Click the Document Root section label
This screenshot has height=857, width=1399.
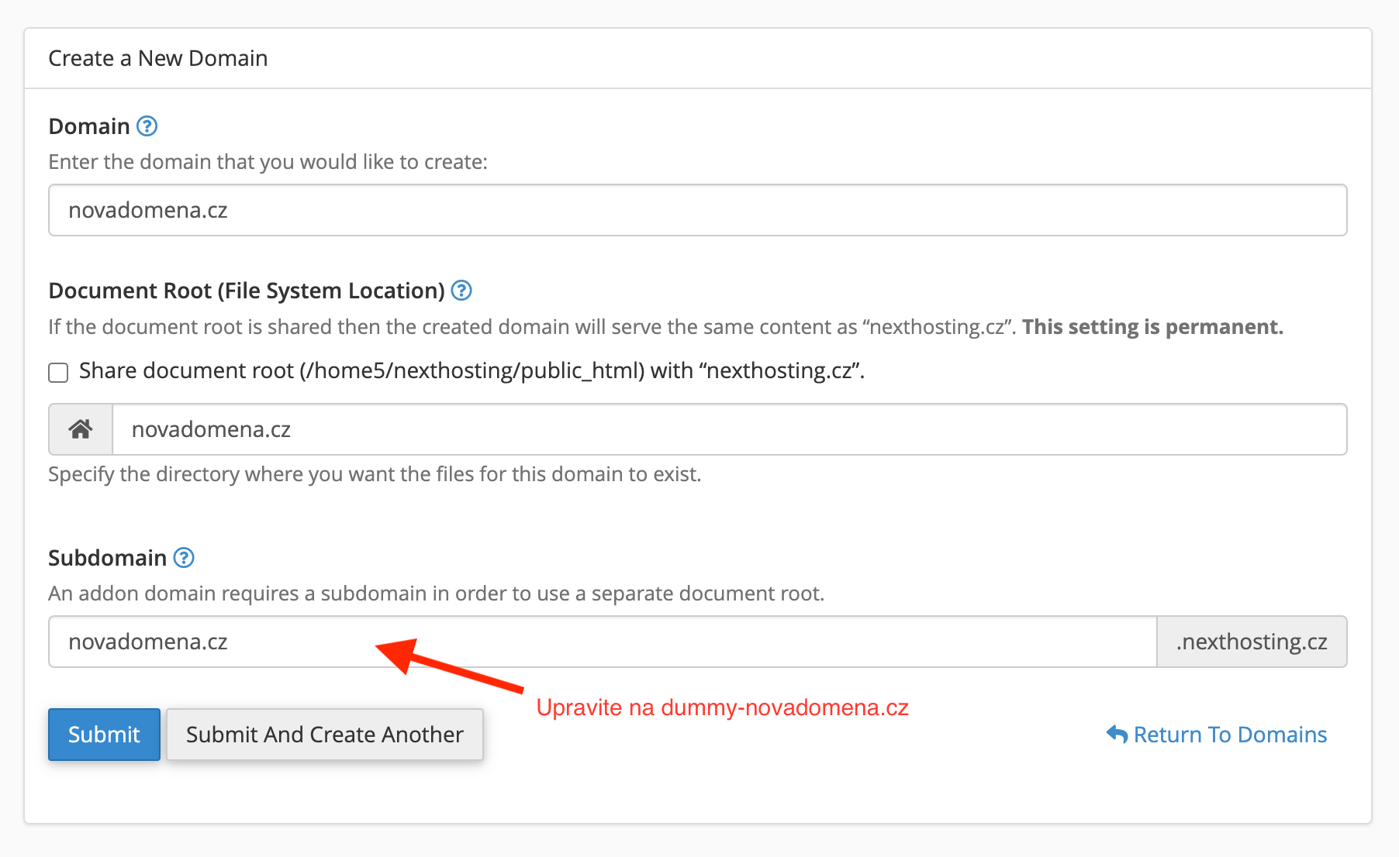(247, 291)
